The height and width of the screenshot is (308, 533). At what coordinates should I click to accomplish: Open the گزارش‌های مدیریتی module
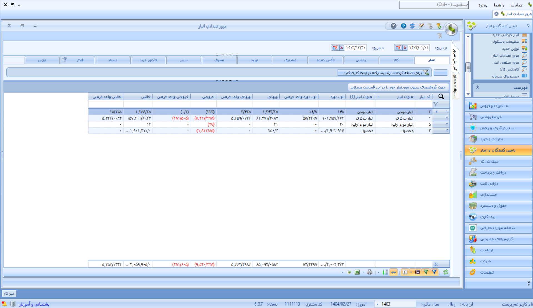point(499,239)
